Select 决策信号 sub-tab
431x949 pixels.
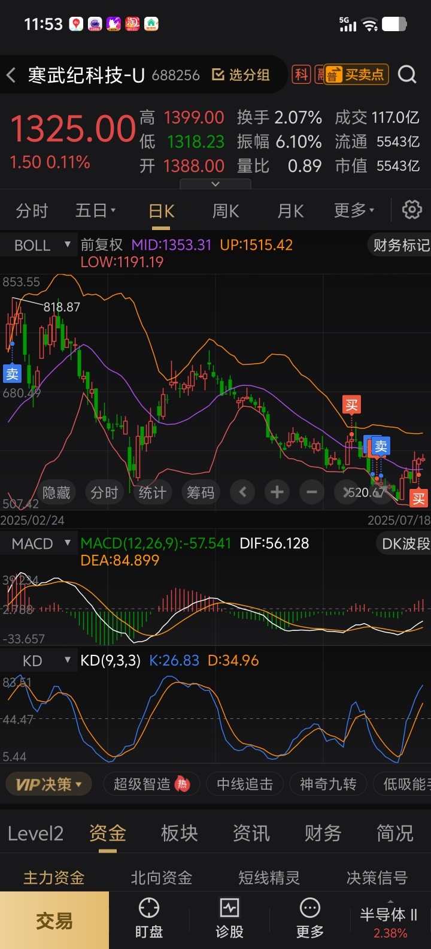[x=377, y=878]
